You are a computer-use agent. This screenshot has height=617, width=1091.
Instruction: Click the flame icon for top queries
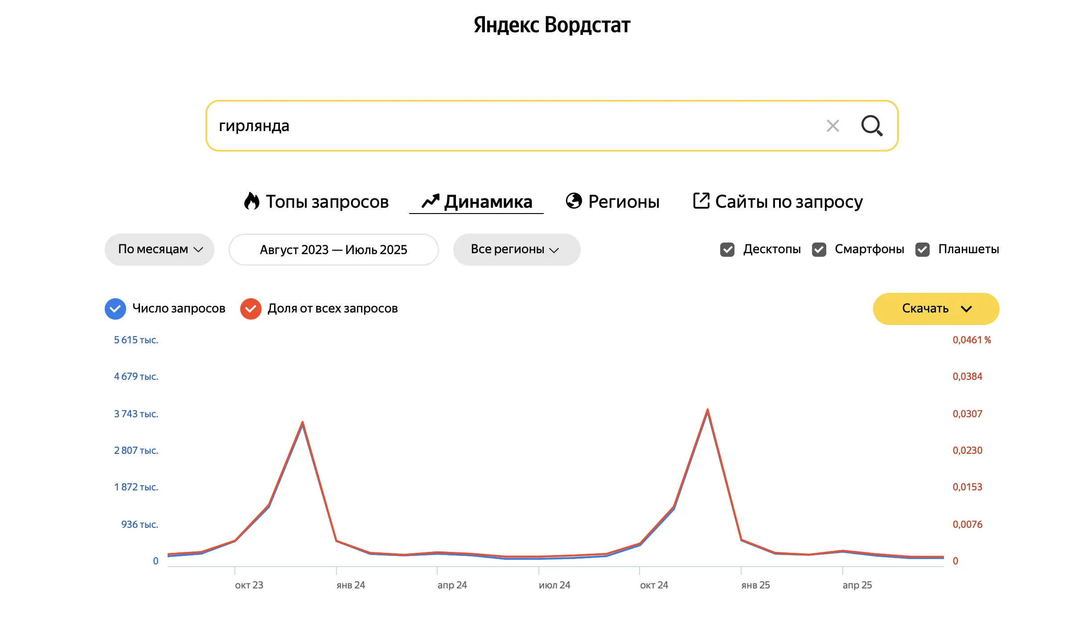(252, 201)
